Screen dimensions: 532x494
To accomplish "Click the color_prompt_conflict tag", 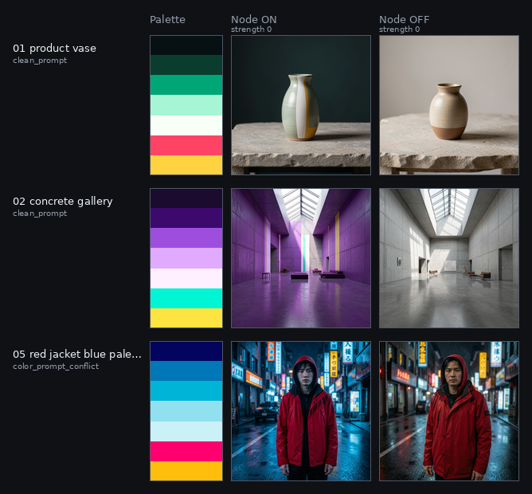I will click(x=56, y=367).
